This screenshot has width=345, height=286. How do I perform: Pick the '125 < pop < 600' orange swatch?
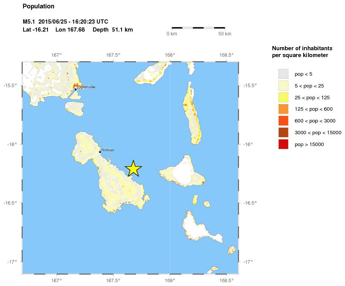pyautogui.click(x=283, y=109)
